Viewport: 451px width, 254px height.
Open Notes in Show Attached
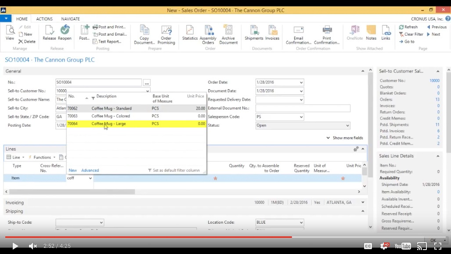pos(371,33)
